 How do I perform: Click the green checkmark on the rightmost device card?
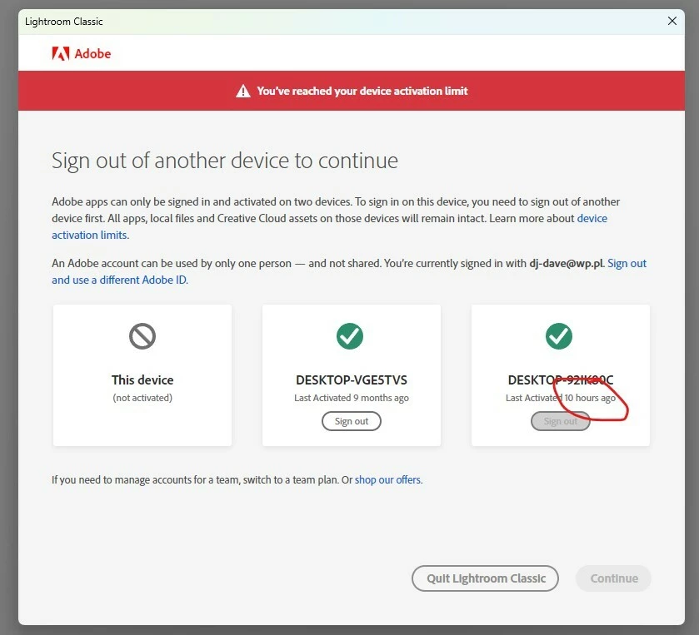click(x=559, y=336)
